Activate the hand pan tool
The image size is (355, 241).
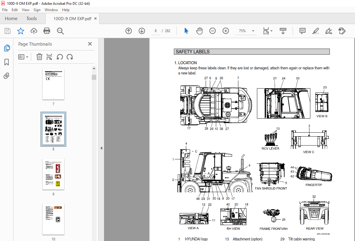[199, 31]
